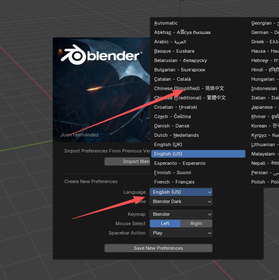Choose Chinese (Simplified) language
The image size is (279, 280).
click(x=198, y=88)
